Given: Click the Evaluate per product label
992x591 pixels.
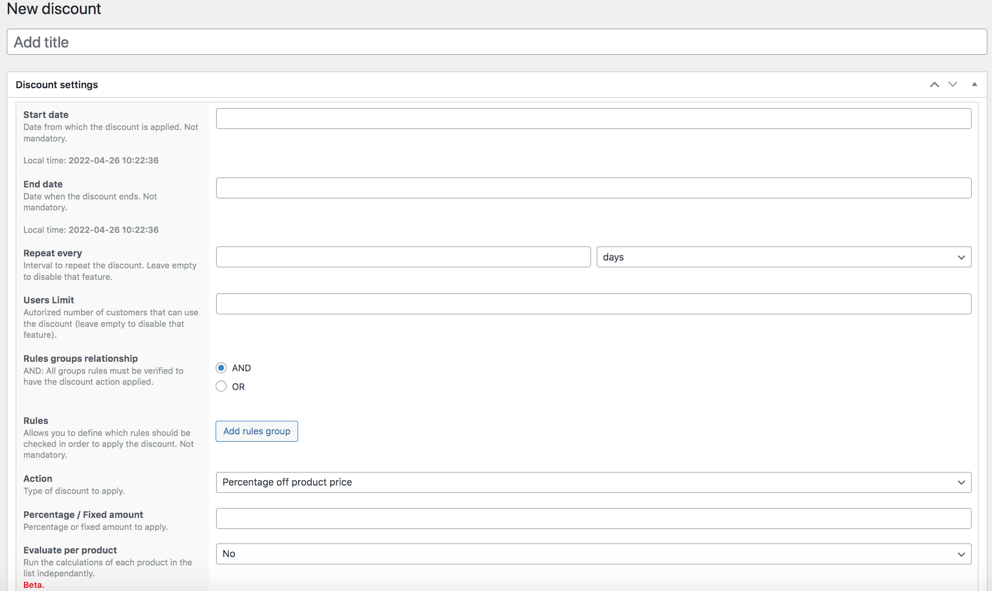Looking at the screenshot, I should pyautogui.click(x=70, y=550).
